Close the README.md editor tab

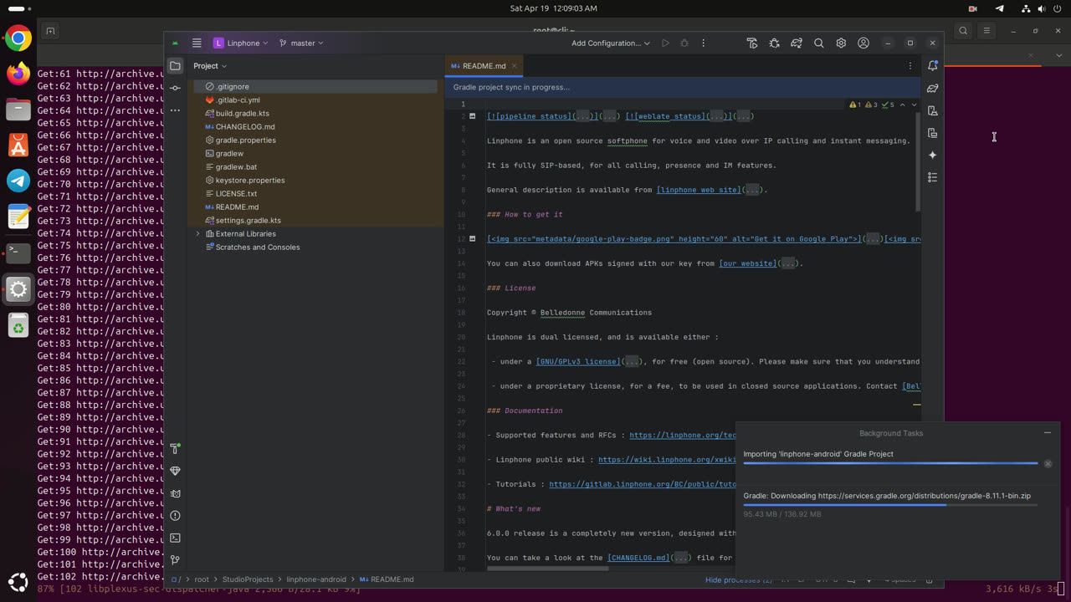[x=514, y=66]
